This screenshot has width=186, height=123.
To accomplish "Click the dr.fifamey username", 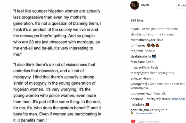I will pos(138,45).
